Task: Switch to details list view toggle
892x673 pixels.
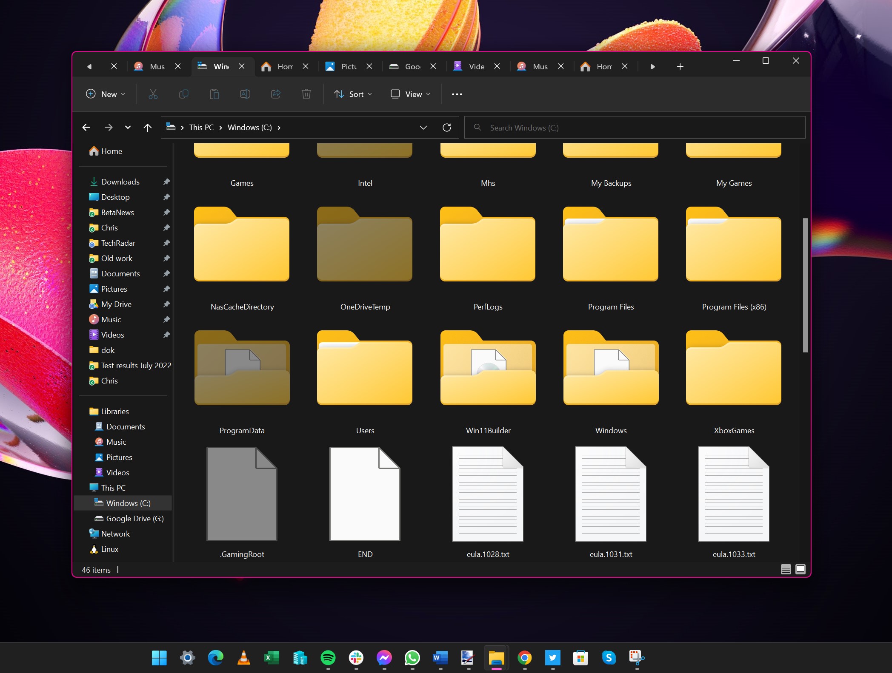Action: pos(786,569)
